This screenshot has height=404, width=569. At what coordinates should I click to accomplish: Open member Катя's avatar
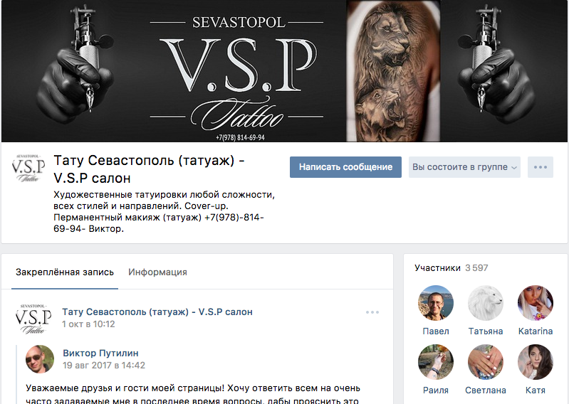[x=536, y=362]
